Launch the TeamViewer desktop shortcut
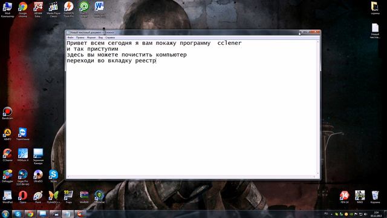This screenshot has height=218, width=387. (23, 134)
